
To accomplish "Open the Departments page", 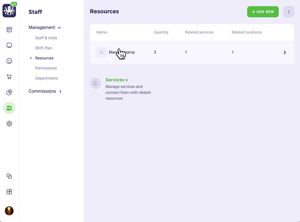I will pyautogui.click(x=46, y=78).
